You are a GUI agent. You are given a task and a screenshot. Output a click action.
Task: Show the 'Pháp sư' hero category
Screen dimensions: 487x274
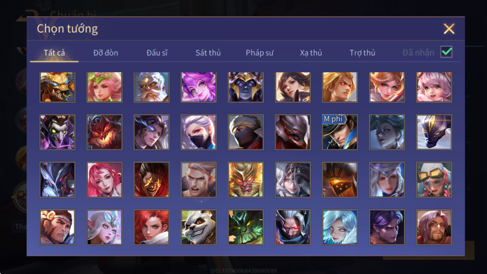click(259, 52)
